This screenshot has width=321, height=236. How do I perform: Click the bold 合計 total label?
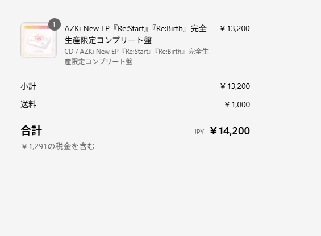(x=31, y=130)
